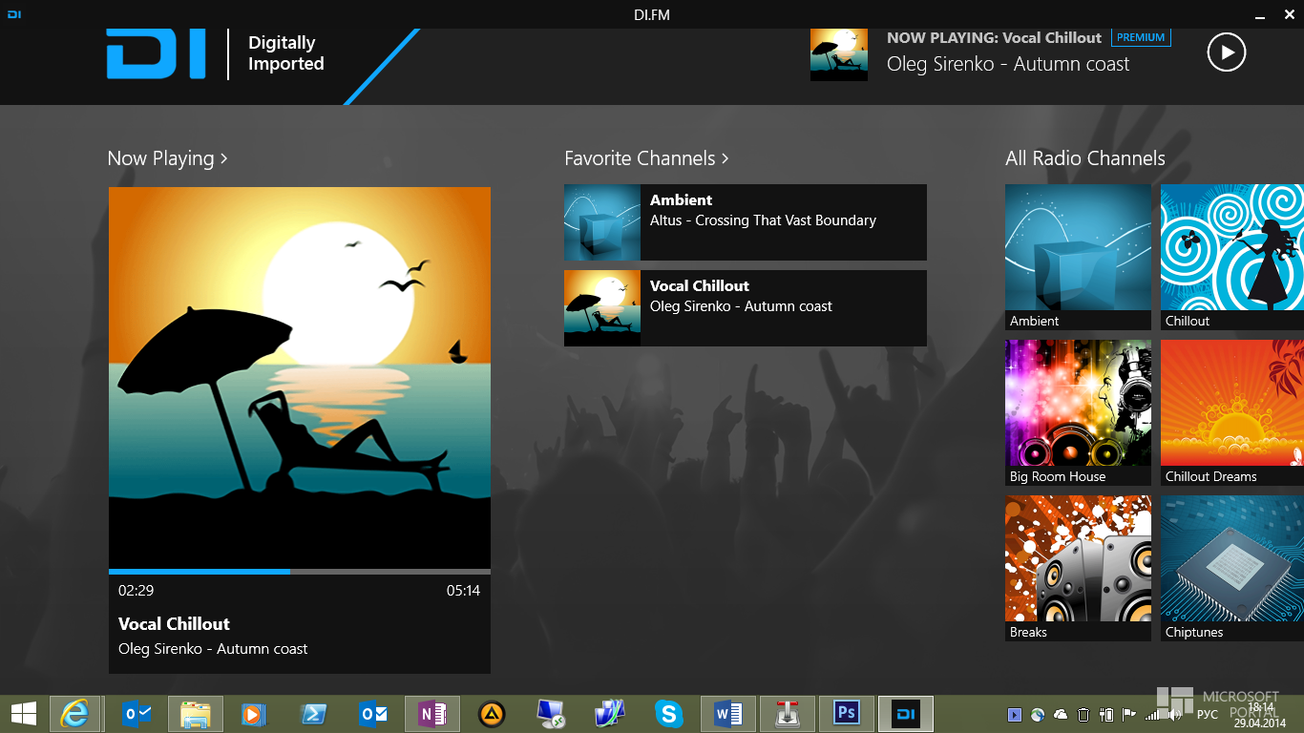
Task: Open Internet Explorer from the taskbar
Action: pyautogui.click(x=75, y=714)
